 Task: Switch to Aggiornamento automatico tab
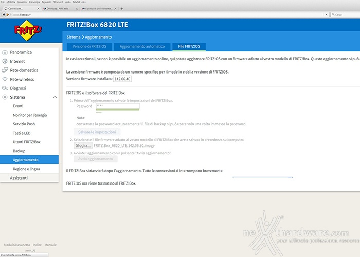142,47
